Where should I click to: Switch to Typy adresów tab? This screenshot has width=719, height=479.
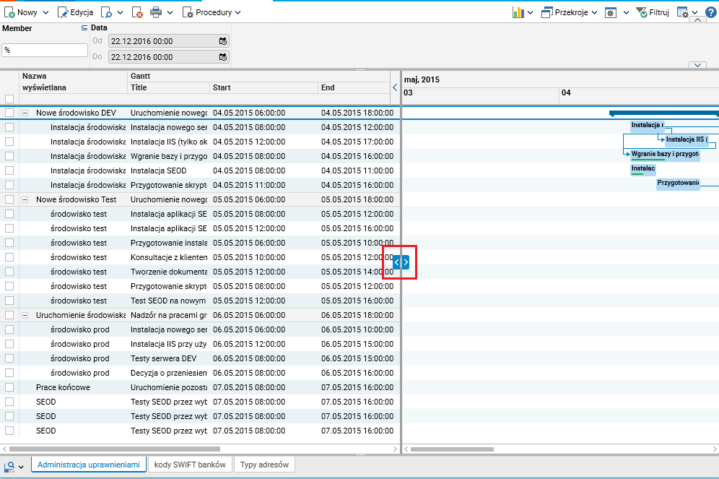coord(265,465)
